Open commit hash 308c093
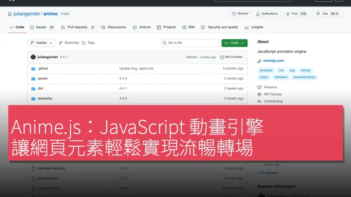This screenshot has width=351, height=197. (191, 57)
